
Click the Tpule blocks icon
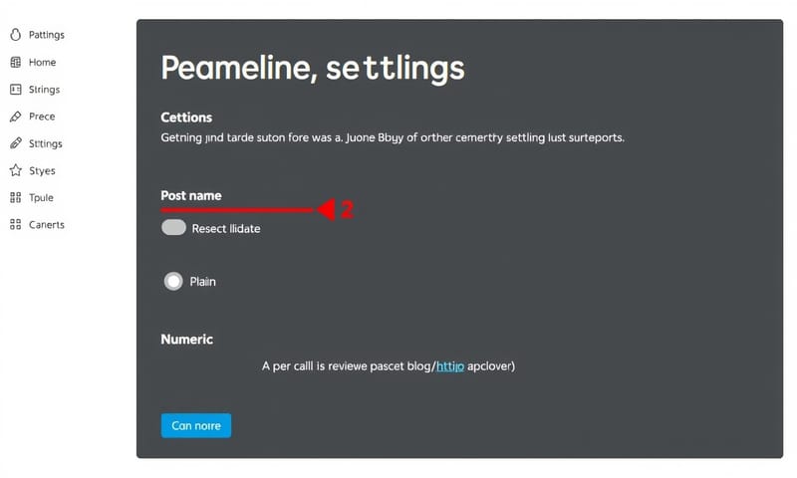coord(15,197)
